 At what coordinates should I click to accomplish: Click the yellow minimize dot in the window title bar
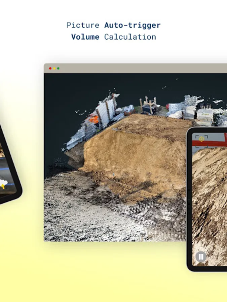click(54, 68)
